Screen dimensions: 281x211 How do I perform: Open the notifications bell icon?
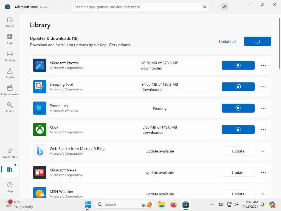pos(262,204)
